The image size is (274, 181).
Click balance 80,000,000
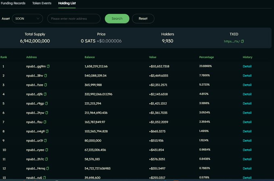click(93, 141)
